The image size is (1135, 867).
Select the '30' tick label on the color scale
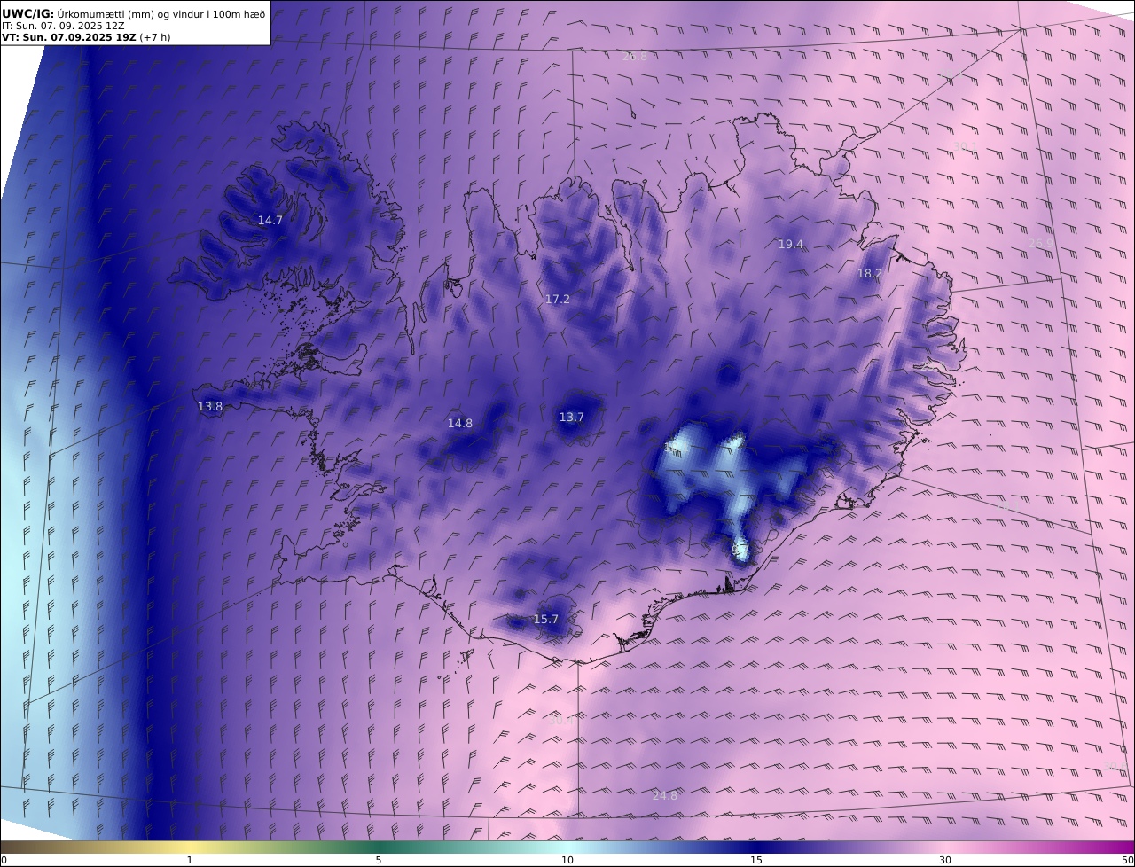point(945,860)
